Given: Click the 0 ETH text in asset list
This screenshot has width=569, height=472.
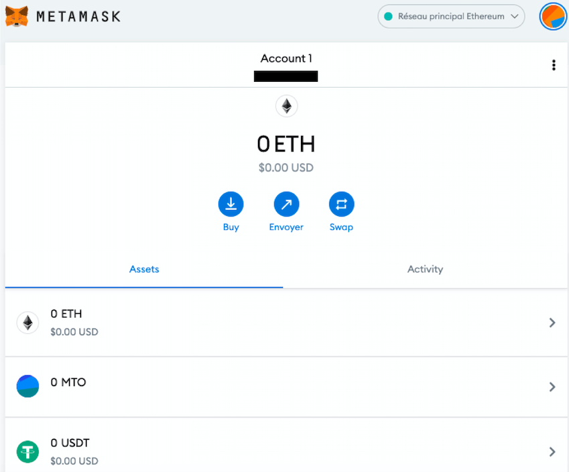Looking at the screenshot, I should pyautogui.click(x=66, y=314).
